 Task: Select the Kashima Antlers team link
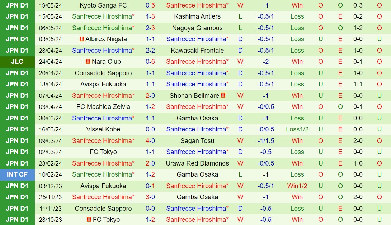[197, 16]
